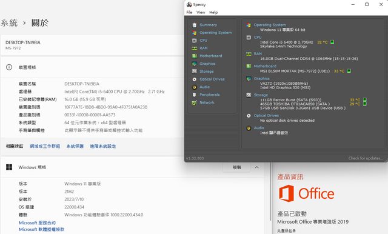Open the Microsoft 服務合約 link
The image size is (388, 234).
(37, 223)
